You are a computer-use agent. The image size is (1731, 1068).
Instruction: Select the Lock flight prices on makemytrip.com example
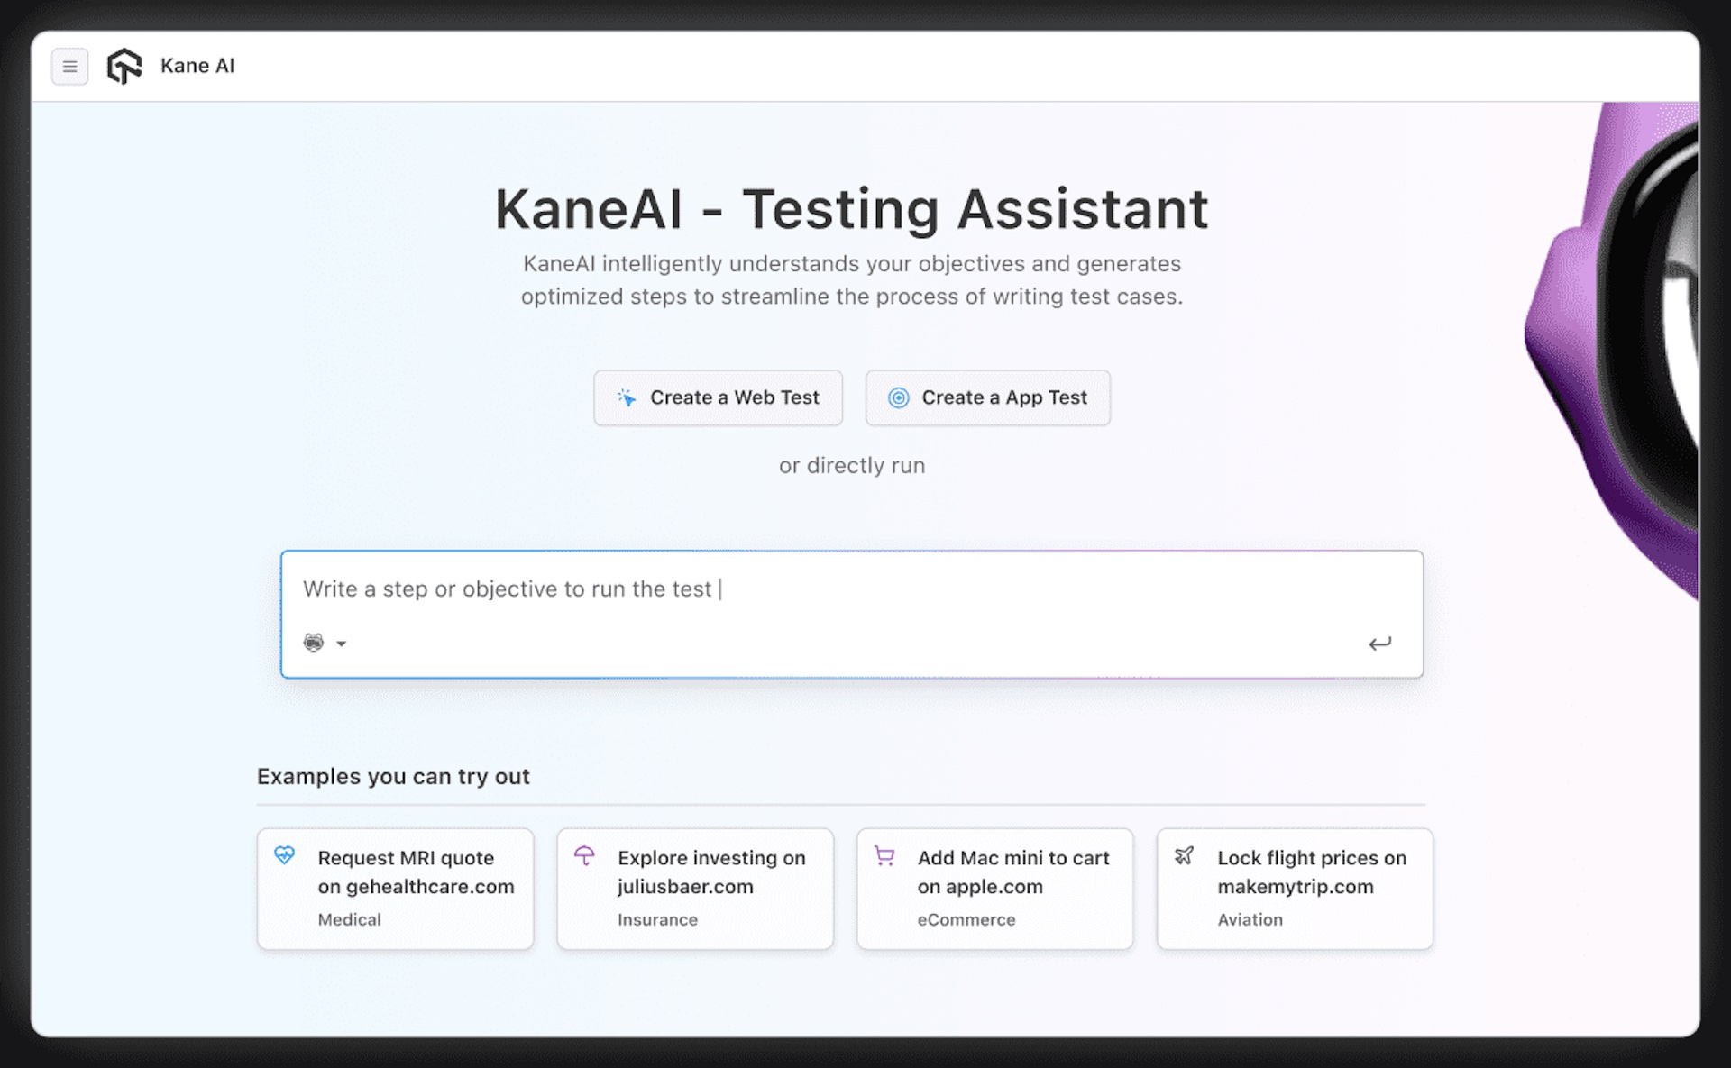[x=1295, y=889]
